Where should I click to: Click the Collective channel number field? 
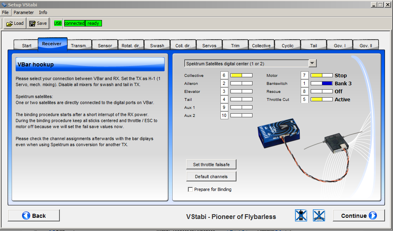pos(224,75)
